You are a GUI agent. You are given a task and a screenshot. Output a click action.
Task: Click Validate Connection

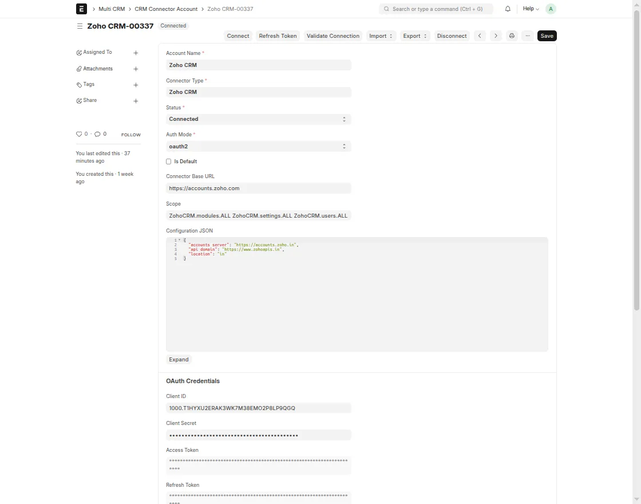coord(333,36)
